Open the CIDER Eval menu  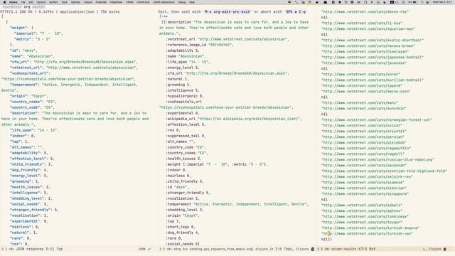point(143,2)
